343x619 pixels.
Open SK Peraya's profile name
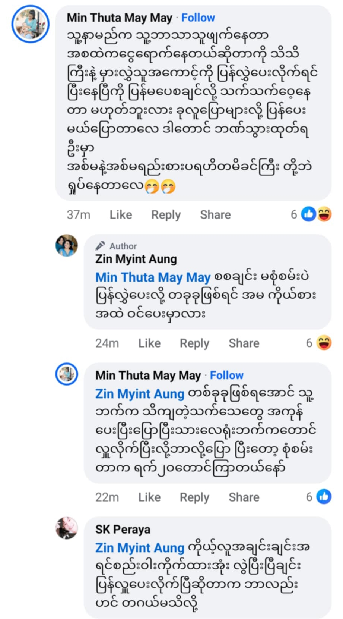(123, 529)
